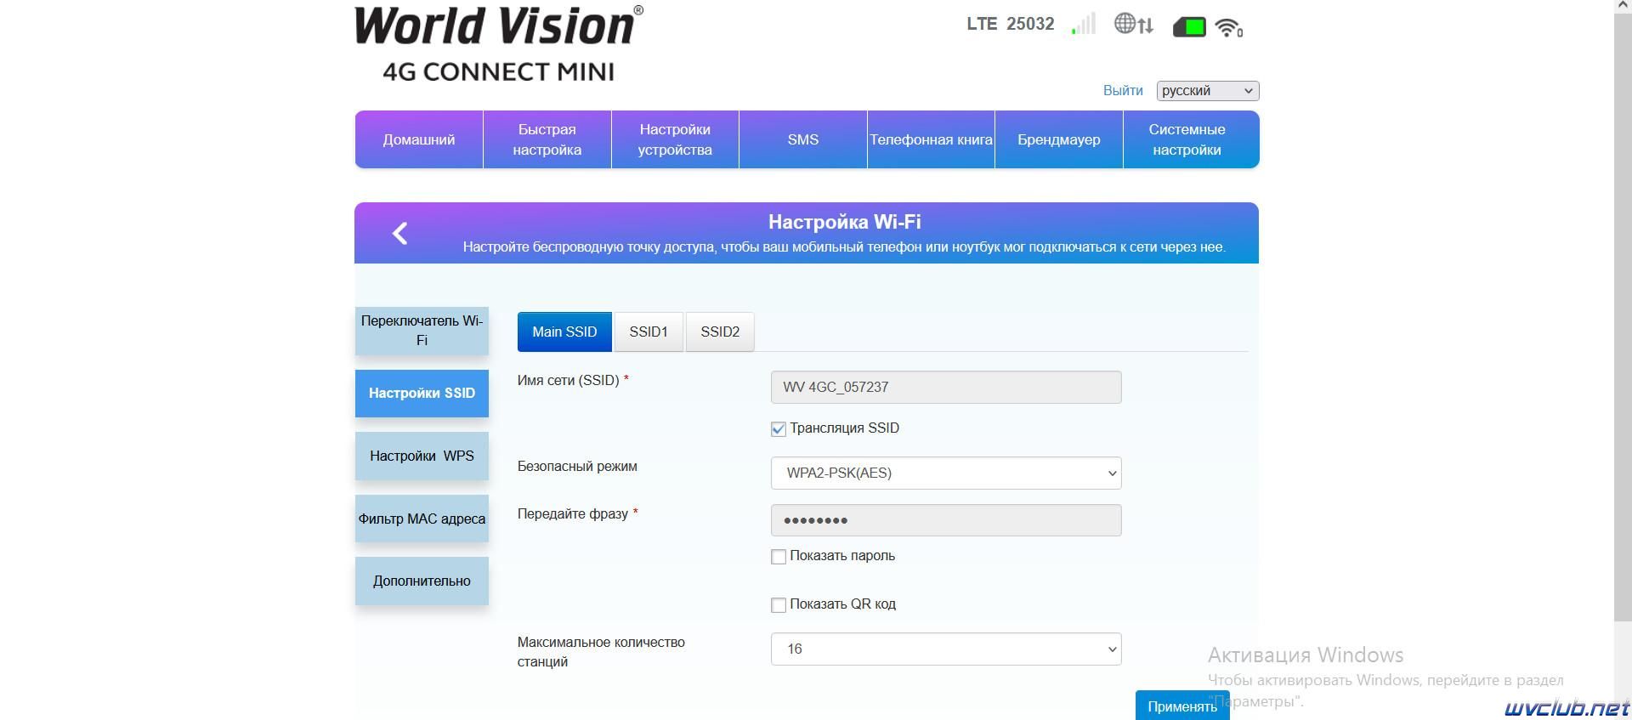Click the Безопасный режим label
Viewport: 1632px width, 720px height.
[577, 467]
